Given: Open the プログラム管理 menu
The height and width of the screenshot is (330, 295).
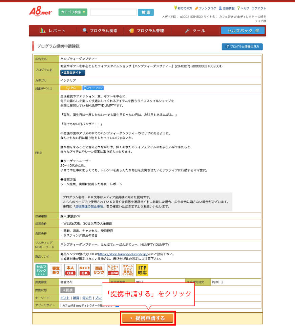Looking at the screenshot, I should pos(147,31).
